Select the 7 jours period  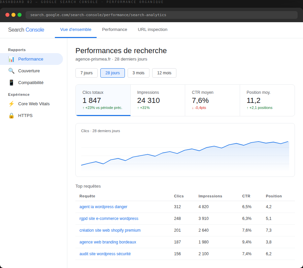click(x=87, y=73)
